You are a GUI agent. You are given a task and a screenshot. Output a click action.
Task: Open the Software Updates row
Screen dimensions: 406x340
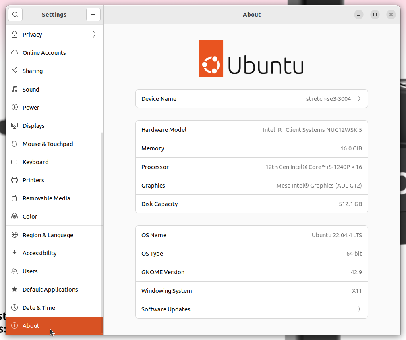click(x=252, y=309)
